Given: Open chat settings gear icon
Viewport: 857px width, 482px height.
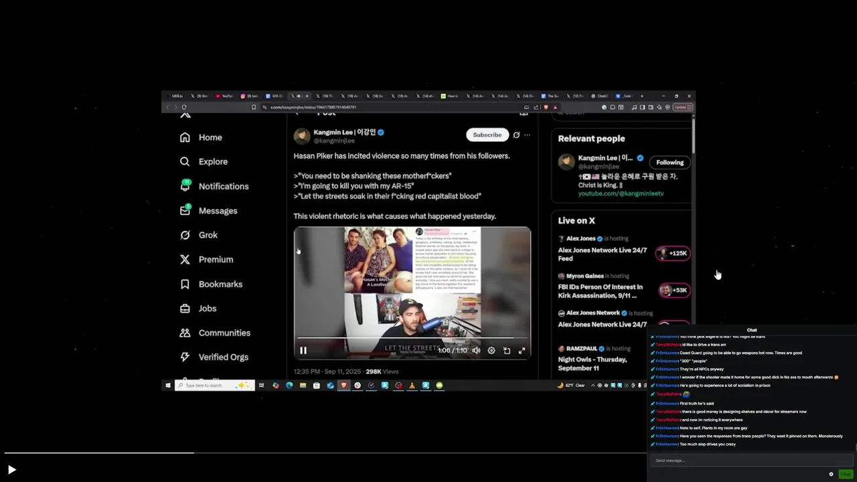Looking at the screenshot, I should (x=832, y=474).
